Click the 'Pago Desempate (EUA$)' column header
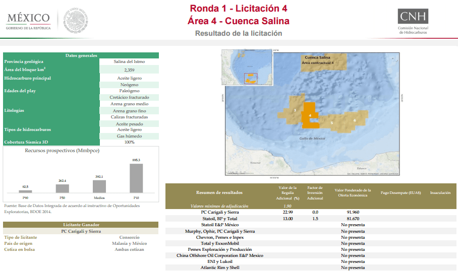 pos(400,192)
